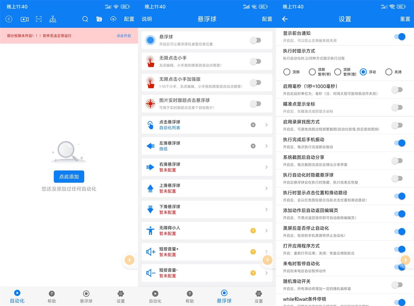The width and height of the screenshot is (414, 306).
Task: Enable the 悬浮球 switch
Action: click(x=255, y=40)
